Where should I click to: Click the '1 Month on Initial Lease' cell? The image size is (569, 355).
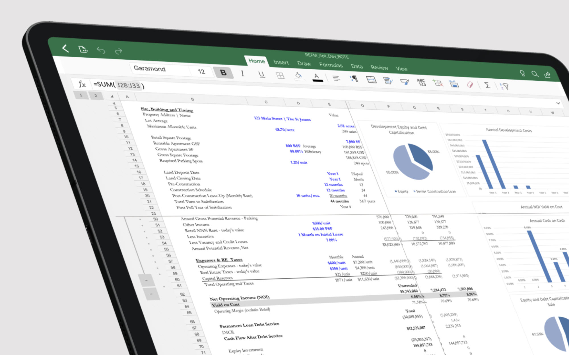pyautogui.click(x=320, y=235)
